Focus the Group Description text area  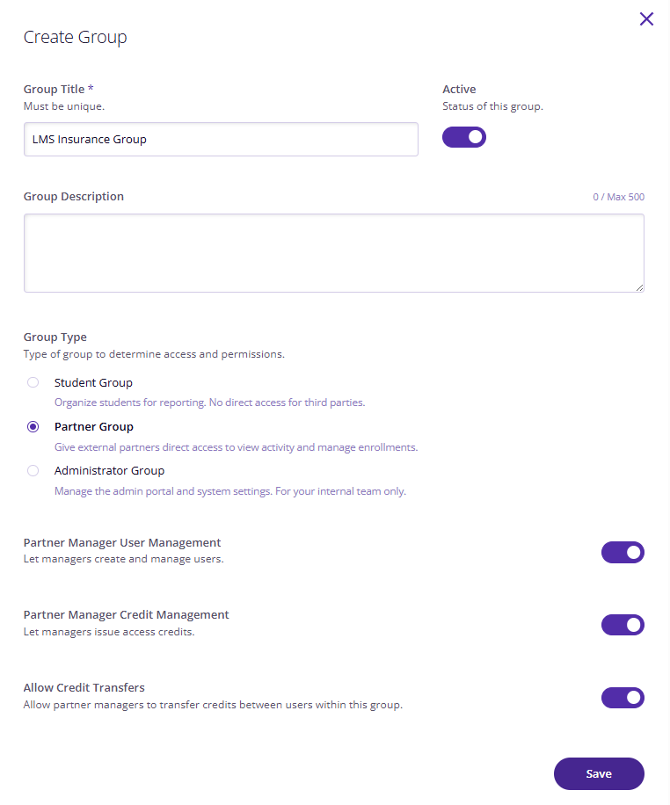point(334,253)
